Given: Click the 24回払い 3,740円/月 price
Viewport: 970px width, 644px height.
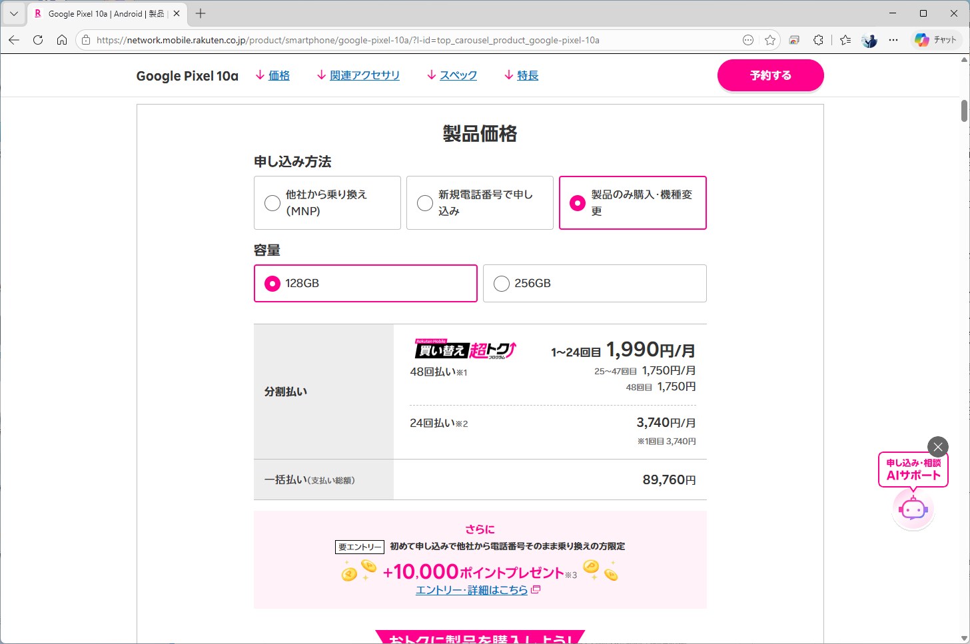Looking at the screenshot, I should click(666, 423).
